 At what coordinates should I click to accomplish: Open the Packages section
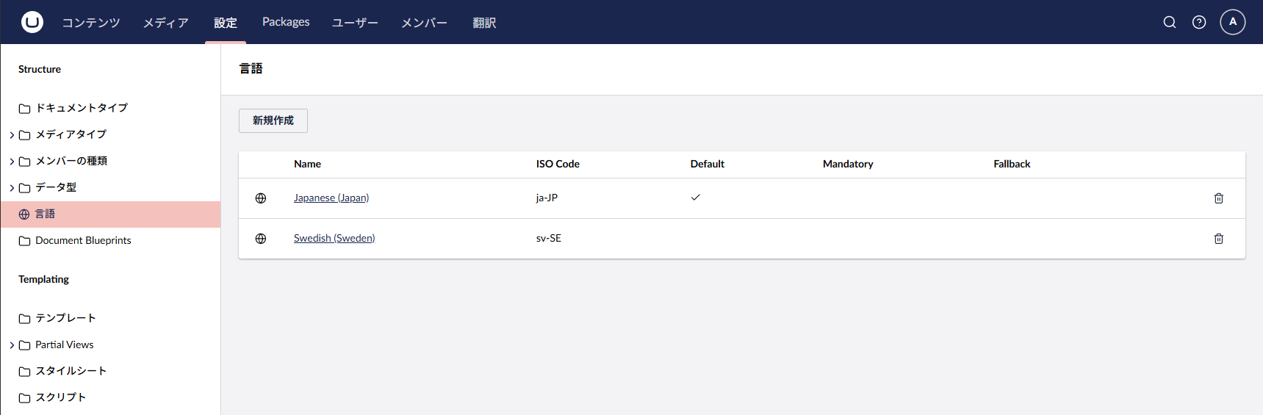[286, 22]
